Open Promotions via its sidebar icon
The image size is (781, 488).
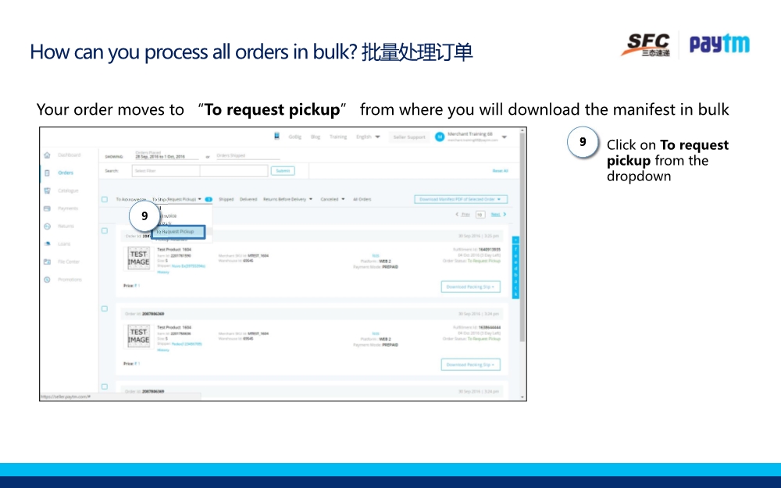47,280
